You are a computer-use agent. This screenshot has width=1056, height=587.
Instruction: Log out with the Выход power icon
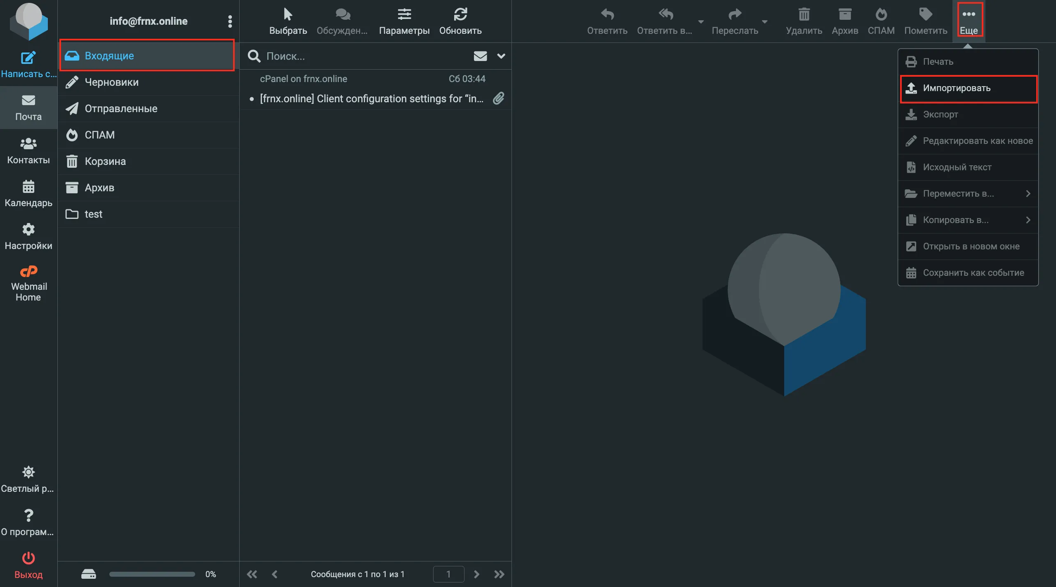28,565
